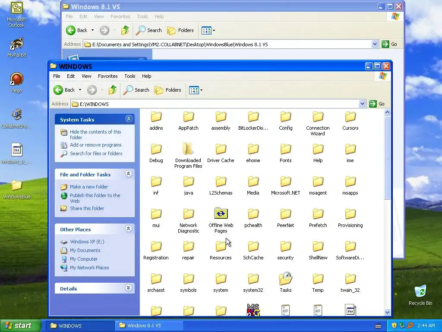The width and height of the screenshot is (442, 332).
Task: Collapse the File and Folder Tasks panel
Action: [x=129, y=174]
